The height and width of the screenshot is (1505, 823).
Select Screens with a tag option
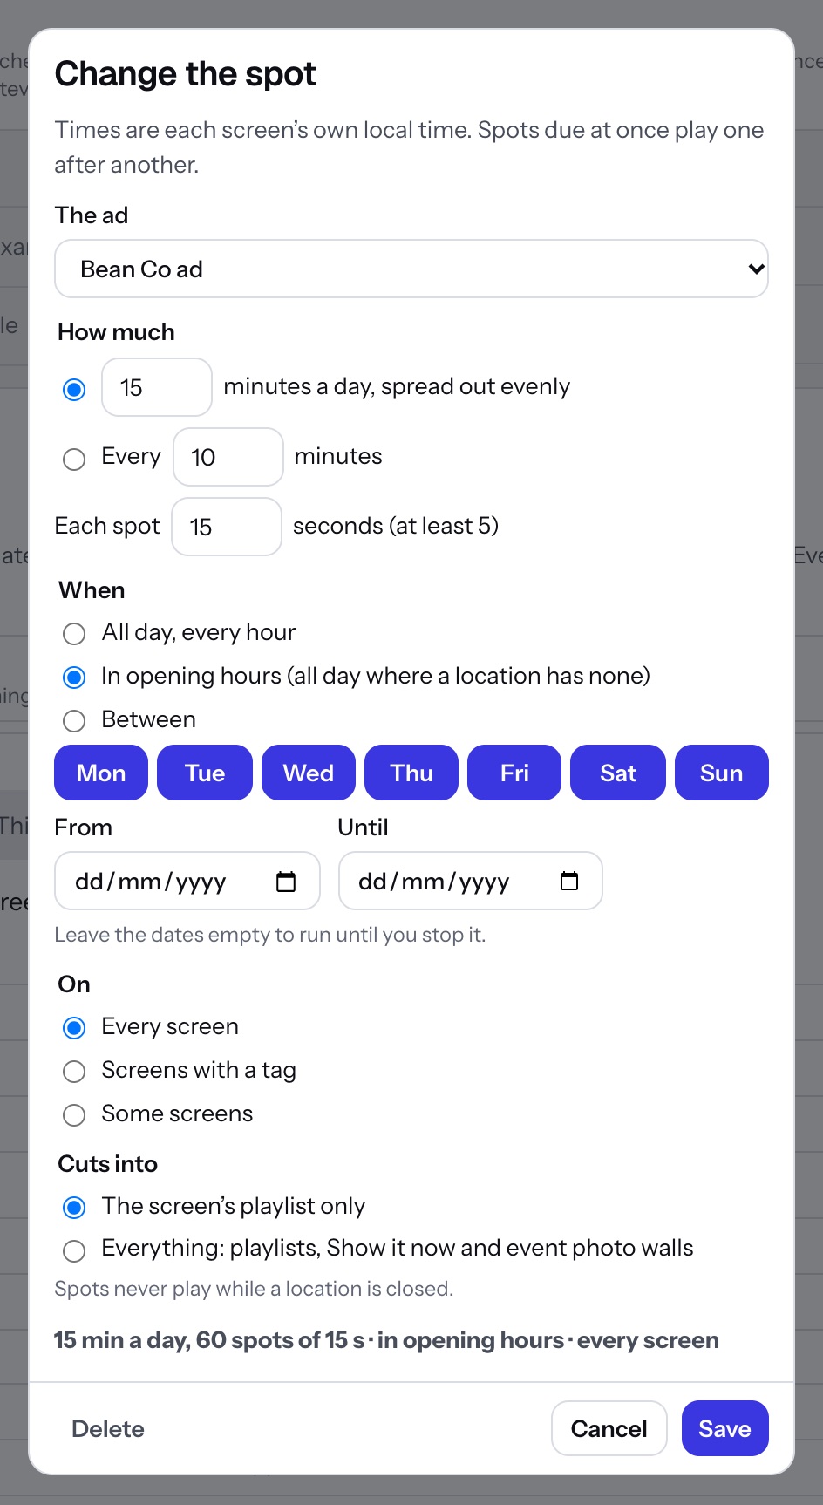[74, 1071]
